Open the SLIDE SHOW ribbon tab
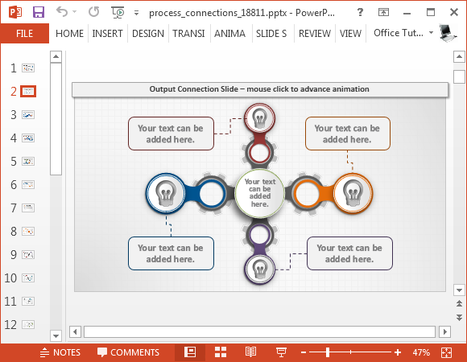The width and height of the screenshot is (467, 362). [271, 33]
